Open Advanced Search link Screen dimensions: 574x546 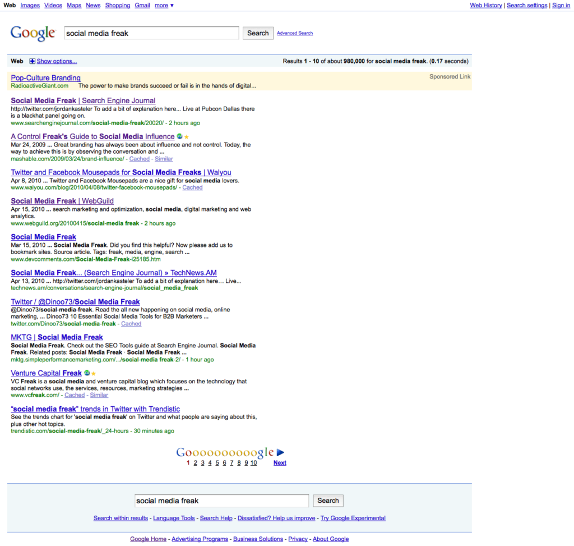[295, 33]
